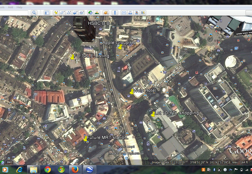Image resolution: width=252 pixels, height=174 pixels.
Task: Open the Add menu
Action: [10, 7]
